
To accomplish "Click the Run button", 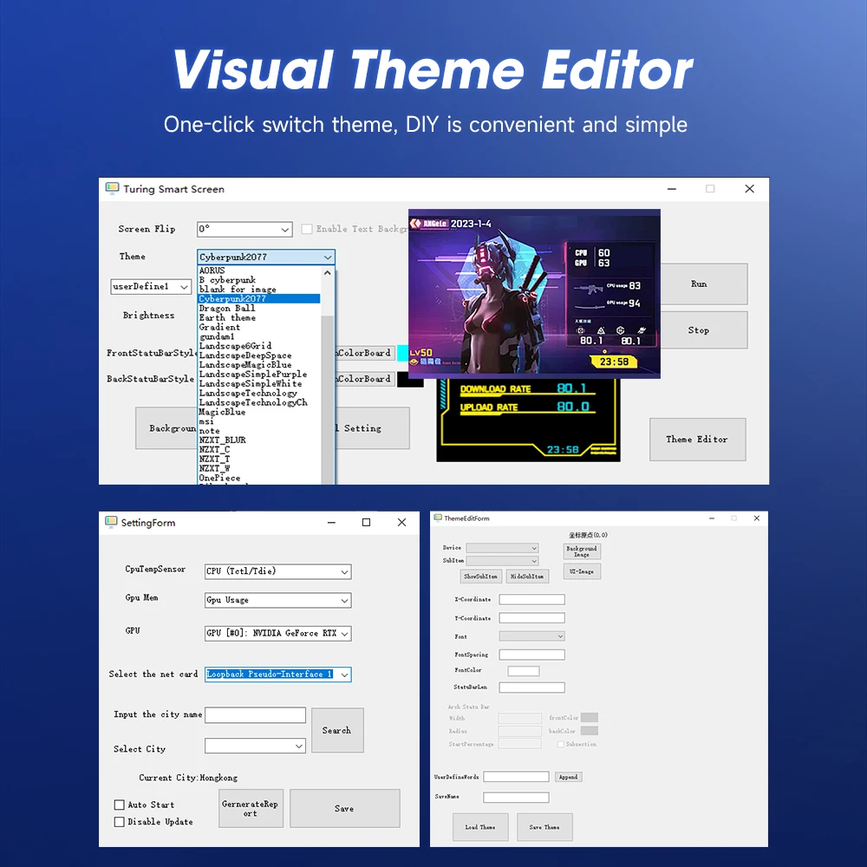I will tap(698, 284).
